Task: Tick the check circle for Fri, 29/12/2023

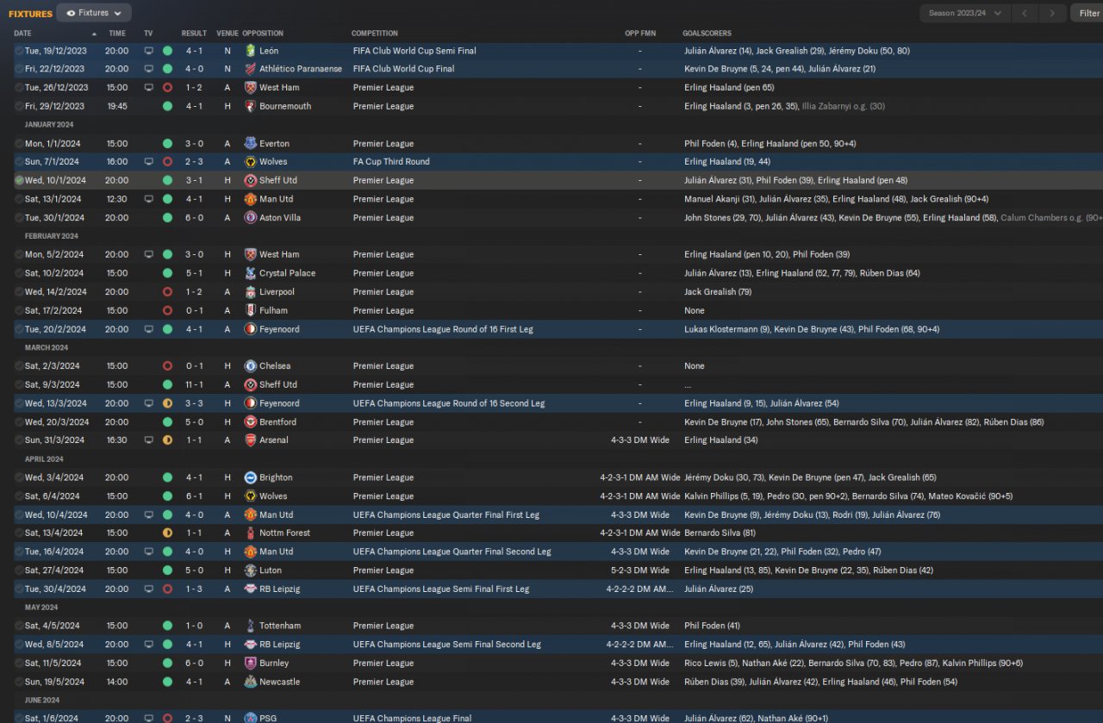Action: [x=19, y=106]
